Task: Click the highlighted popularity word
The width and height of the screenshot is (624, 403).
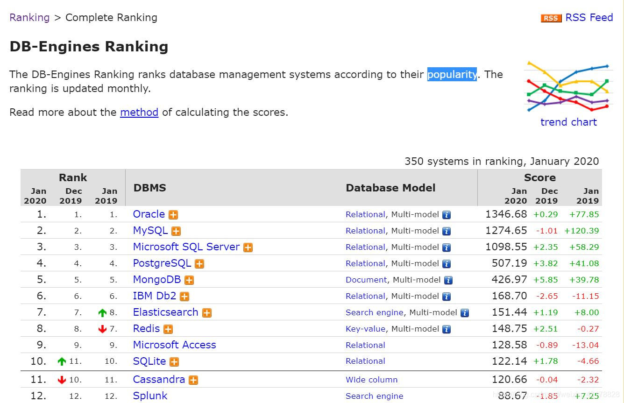Action: (452, 74)
